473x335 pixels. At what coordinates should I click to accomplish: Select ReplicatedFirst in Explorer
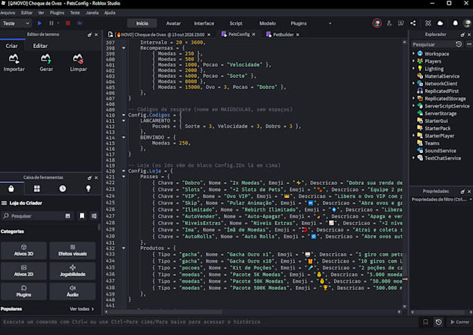(x=441, y=91)
